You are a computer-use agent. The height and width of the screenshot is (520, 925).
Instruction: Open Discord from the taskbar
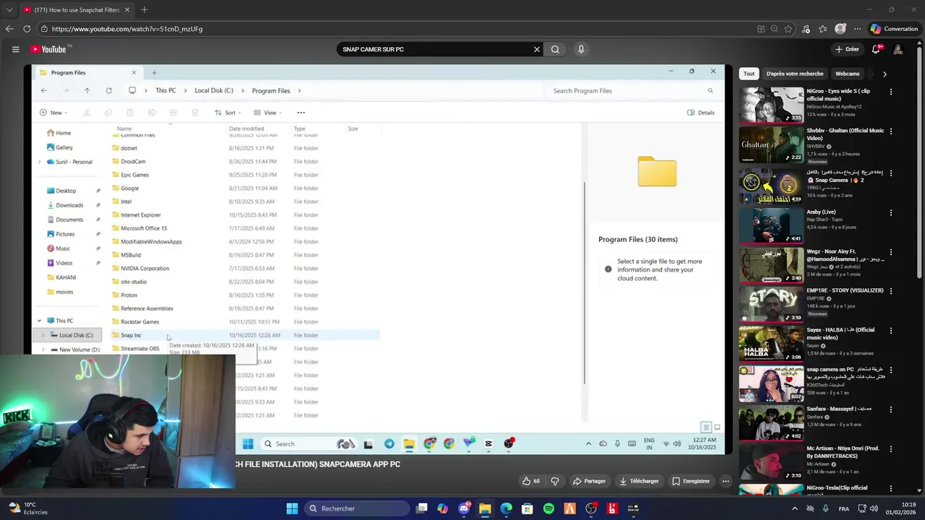464,508
